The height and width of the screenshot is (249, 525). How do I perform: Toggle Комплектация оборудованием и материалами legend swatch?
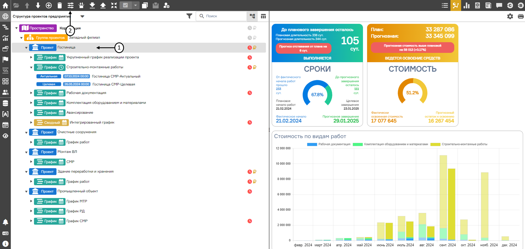point(357,144)
